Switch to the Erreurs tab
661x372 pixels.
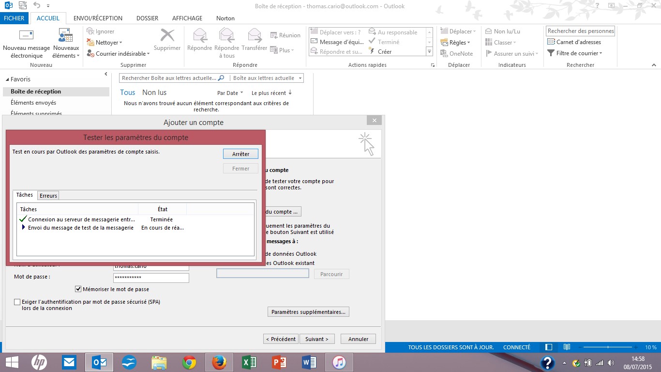click(48, 196)
